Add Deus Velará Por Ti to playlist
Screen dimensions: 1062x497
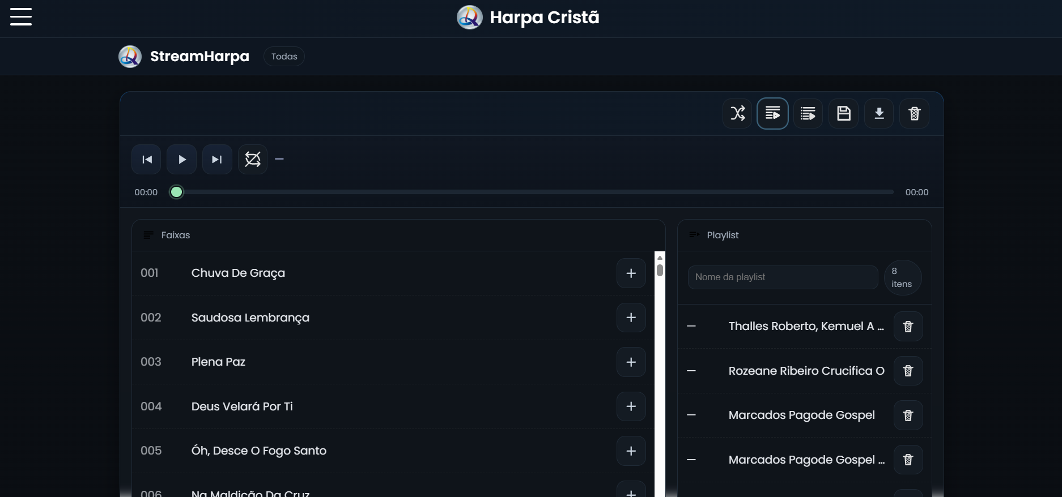click(x=631, y=406)
